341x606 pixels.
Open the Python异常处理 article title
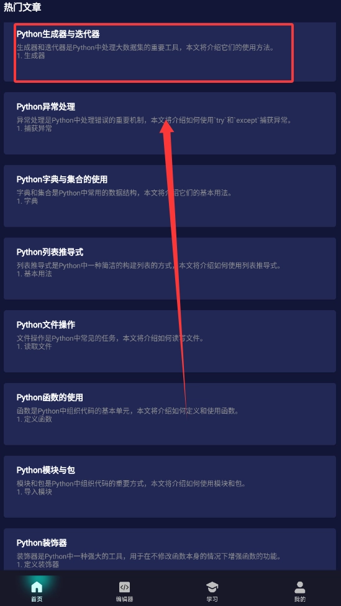tap(46, 107)
